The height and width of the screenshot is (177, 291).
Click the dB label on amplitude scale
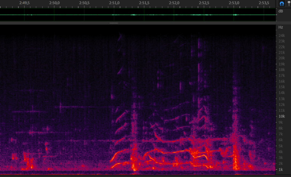click(280, 11)
